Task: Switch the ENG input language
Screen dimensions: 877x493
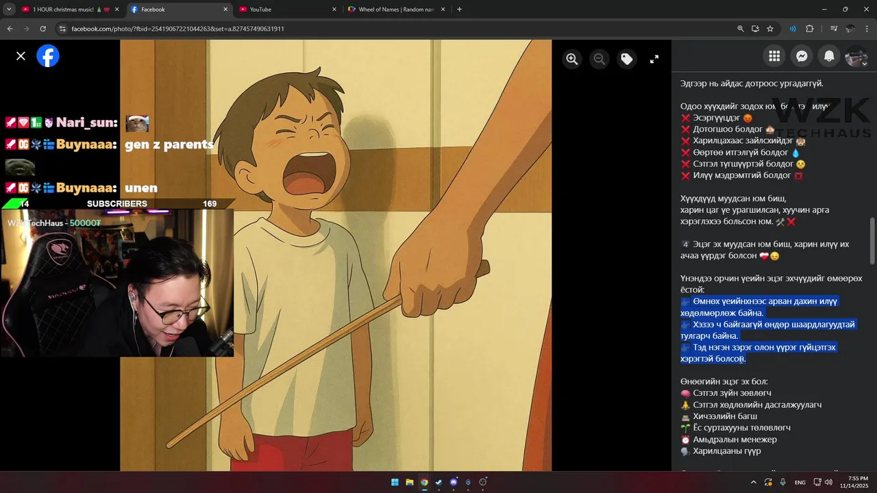Action: tap(800, 483)
